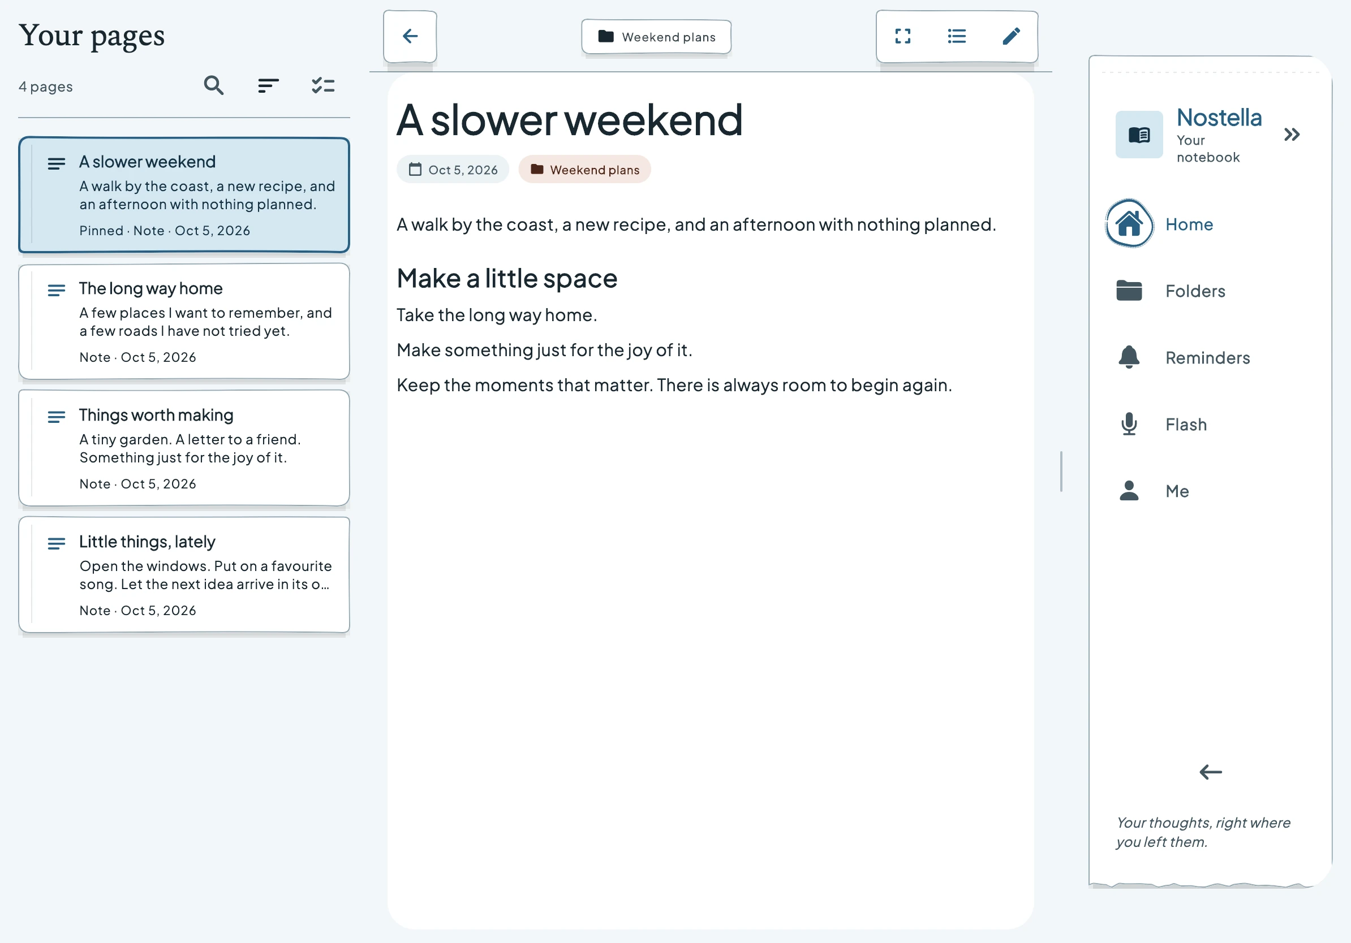Screen dimensions: 1351x943
Task: Click the panel resize handle beside the note
Action: [1061, 472]
